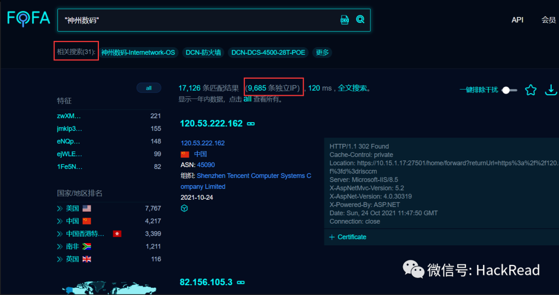Click ASN number 45090
Viewport: 559px width, 295px height.
pyautogui.click(x=206, y=165)
